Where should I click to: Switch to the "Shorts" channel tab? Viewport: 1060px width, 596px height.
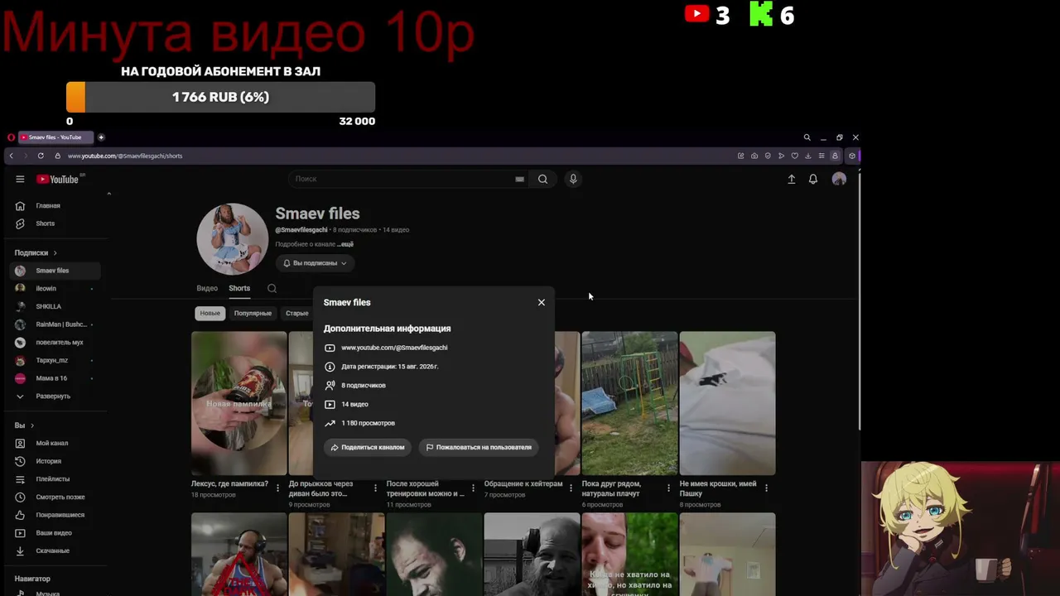pos(239,288)
